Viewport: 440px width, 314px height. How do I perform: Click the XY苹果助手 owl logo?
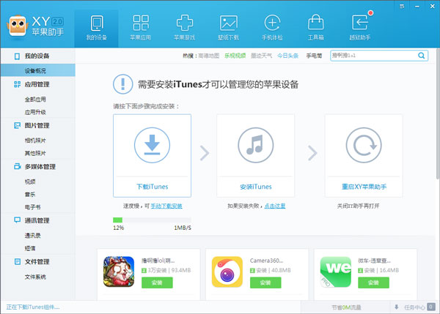coord(18,26)
